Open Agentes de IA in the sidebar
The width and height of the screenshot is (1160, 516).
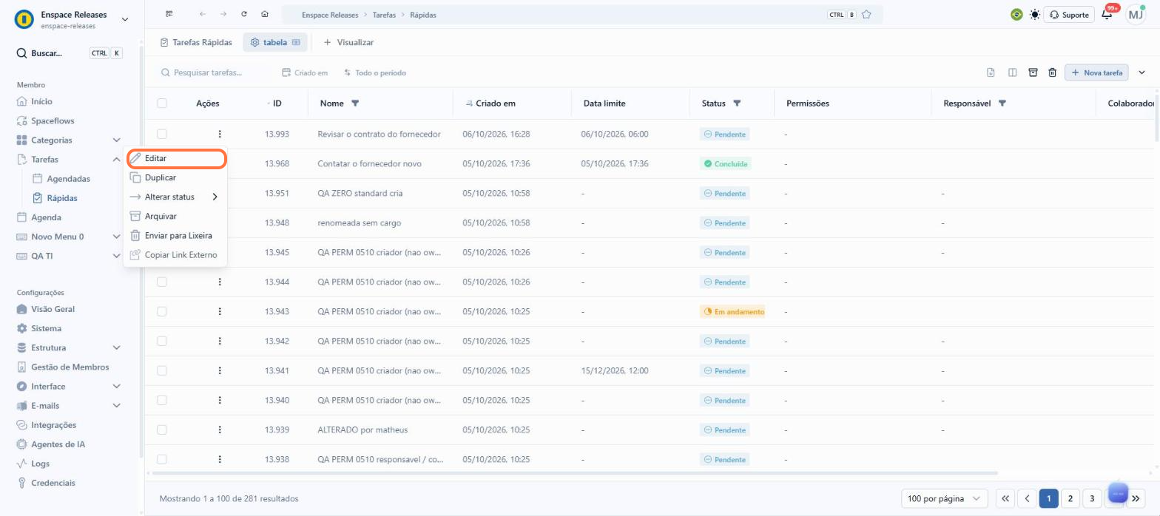[57, 444]
